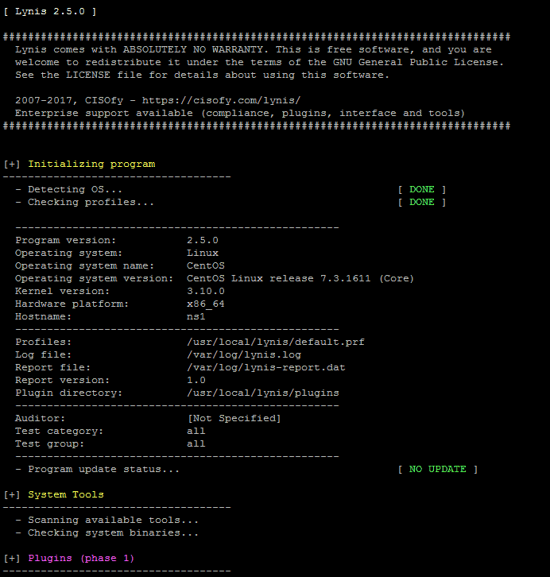This screenshot has width=550, height=577.
Task: Click the hostname value ns1
Action: coord(196,316)
